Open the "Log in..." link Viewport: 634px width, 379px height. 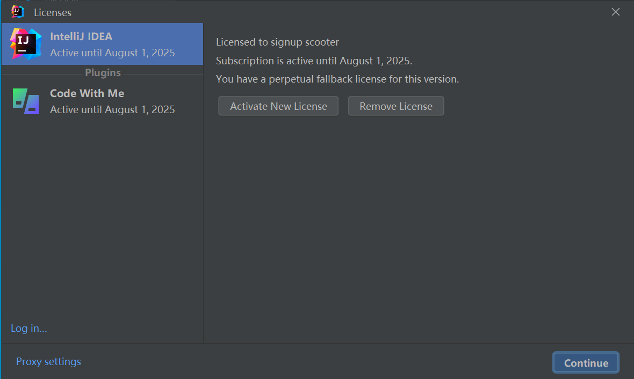(x=29, y=328)
